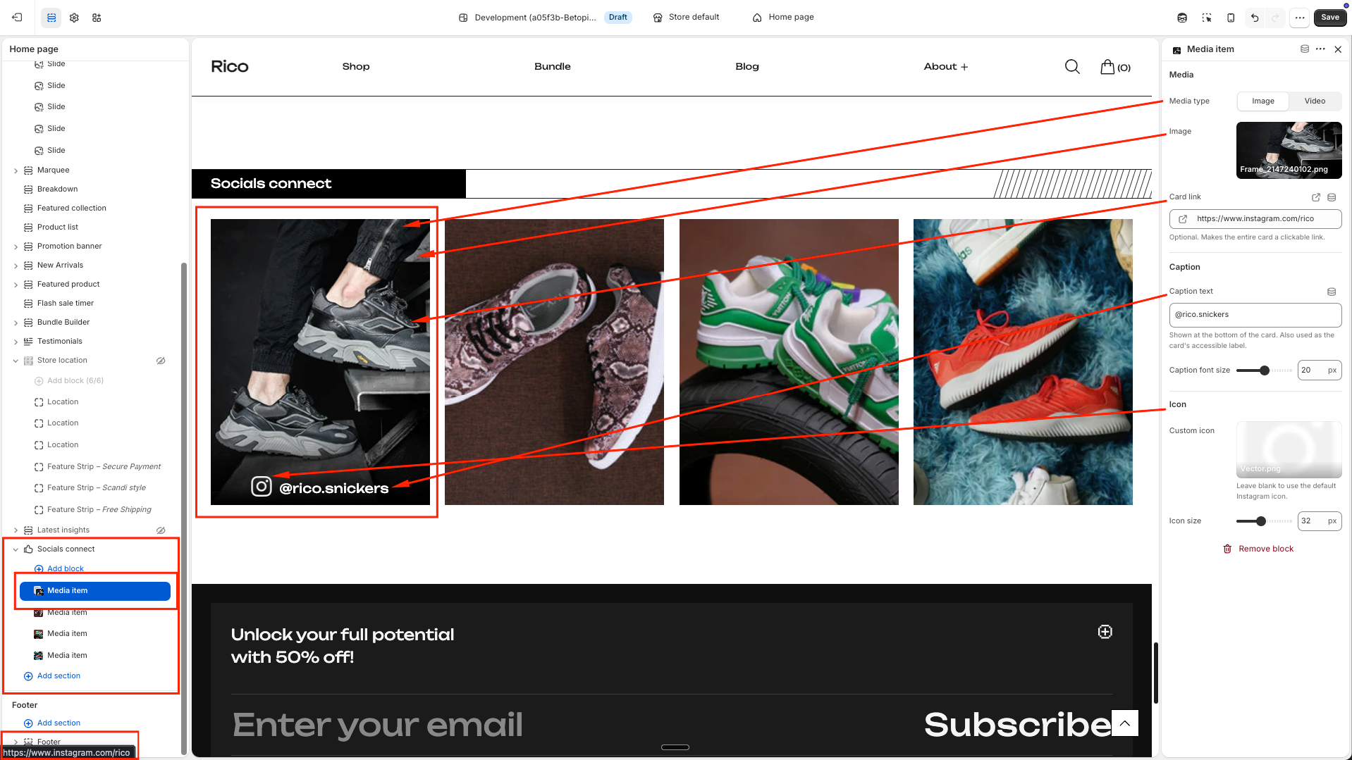Expand the Latest insights section
This screenshot has width=1352, height=760.
(x=16, y=530)
